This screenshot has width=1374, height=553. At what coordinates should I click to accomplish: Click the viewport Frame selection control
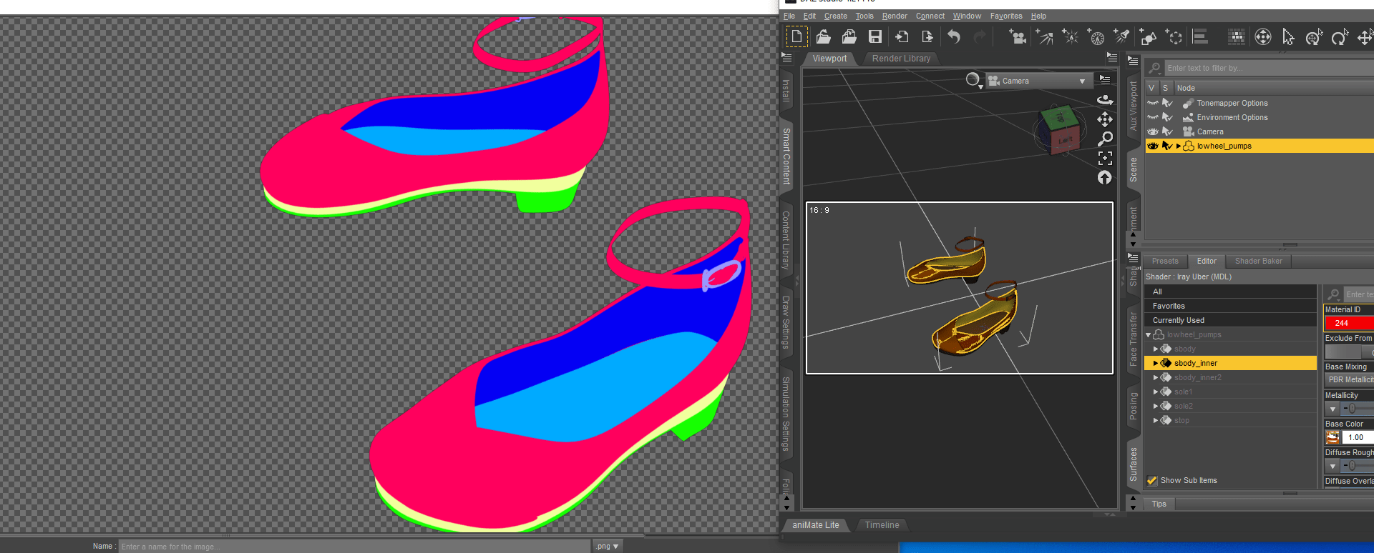[x=1105, y=158]
